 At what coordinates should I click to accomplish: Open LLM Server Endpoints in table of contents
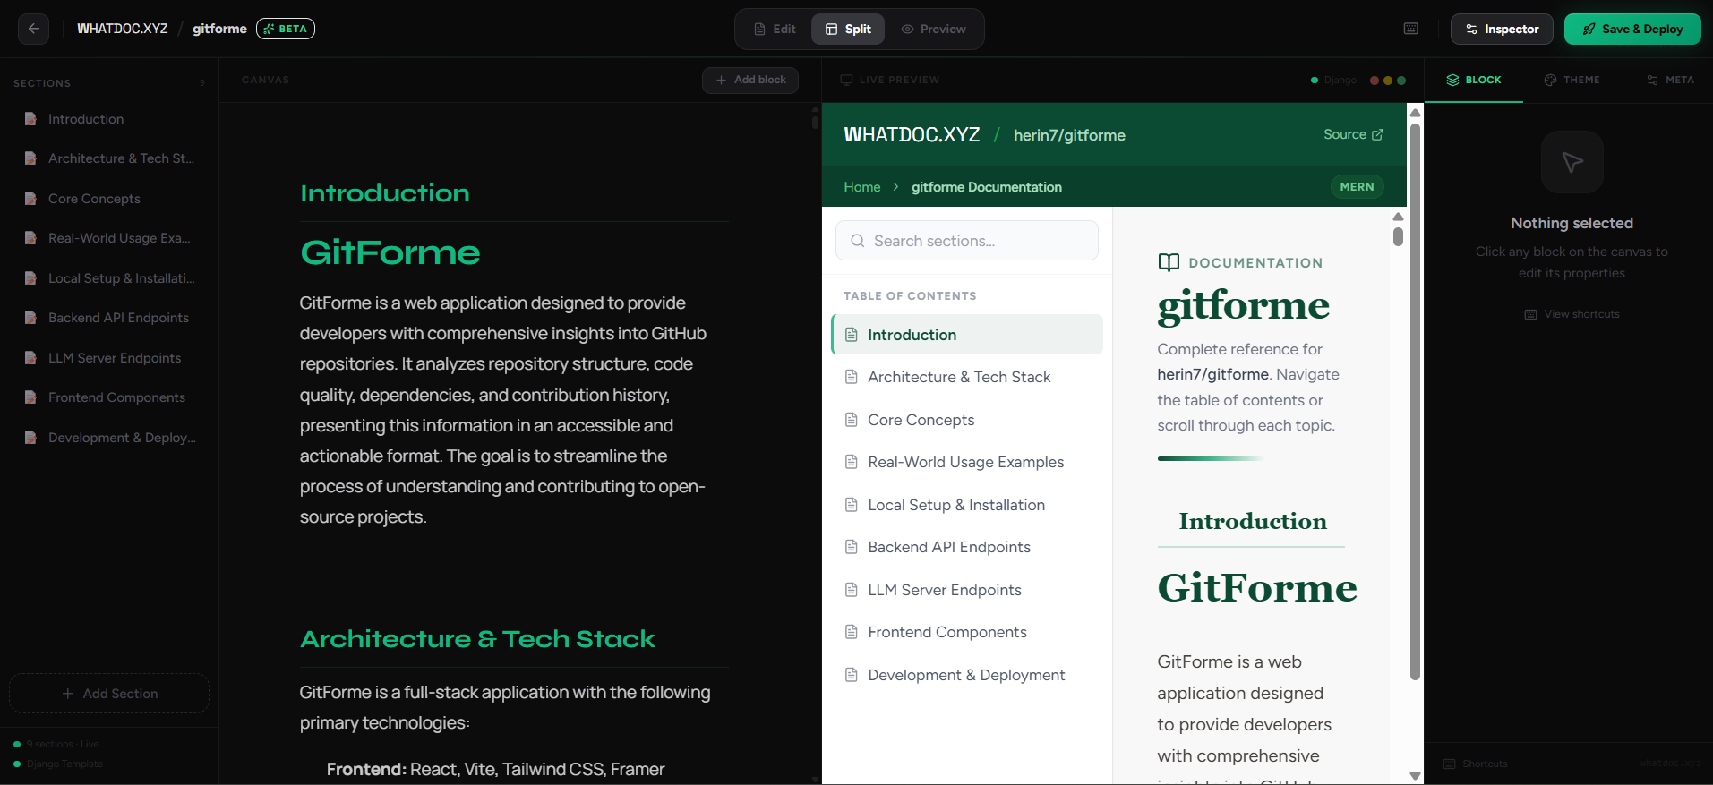click(x=967, y=590)
